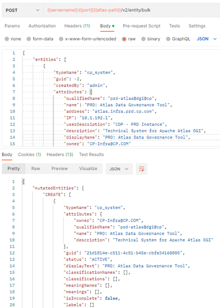Click the "guid": -2 request line
Image resolution: width=220 pixels, height=308 pixels.
[68, 79]
